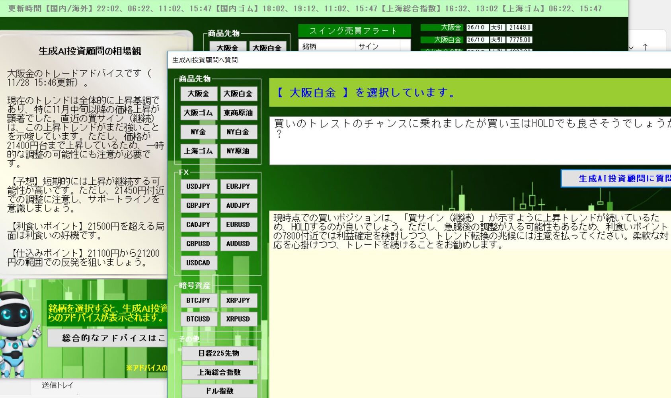Click the CADJPY button
The height and width of the screenshot is (398, 671).
coord(198,224)
